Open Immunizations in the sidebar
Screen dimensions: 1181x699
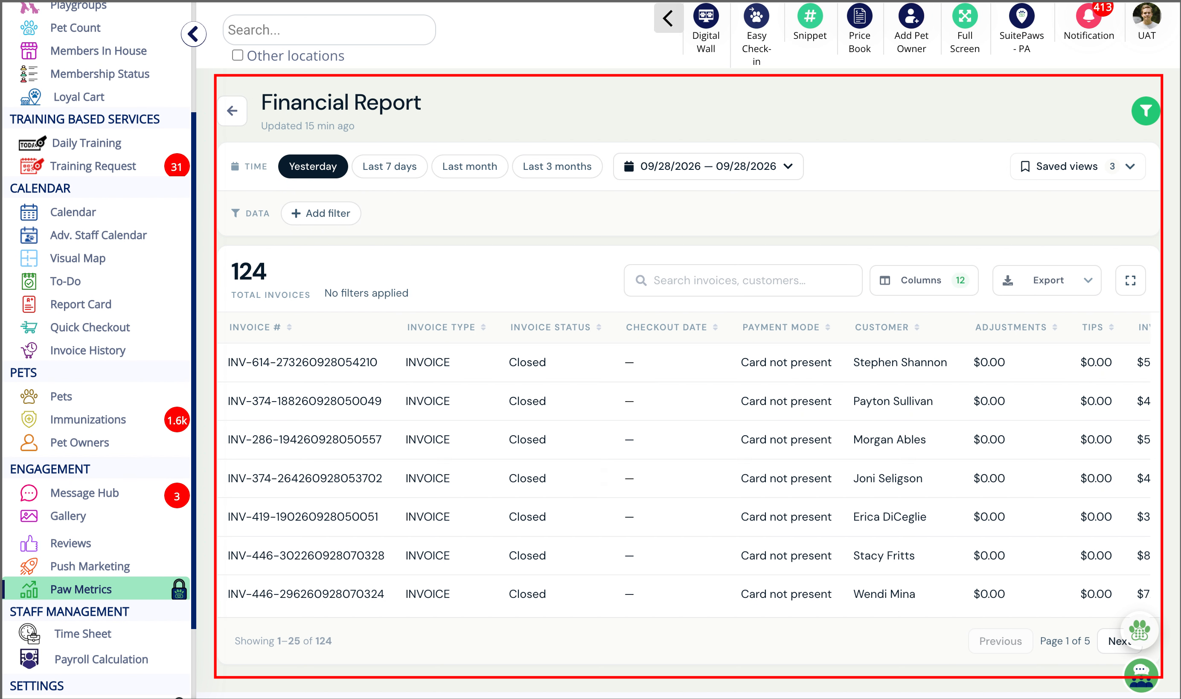[x=87, y=419]
